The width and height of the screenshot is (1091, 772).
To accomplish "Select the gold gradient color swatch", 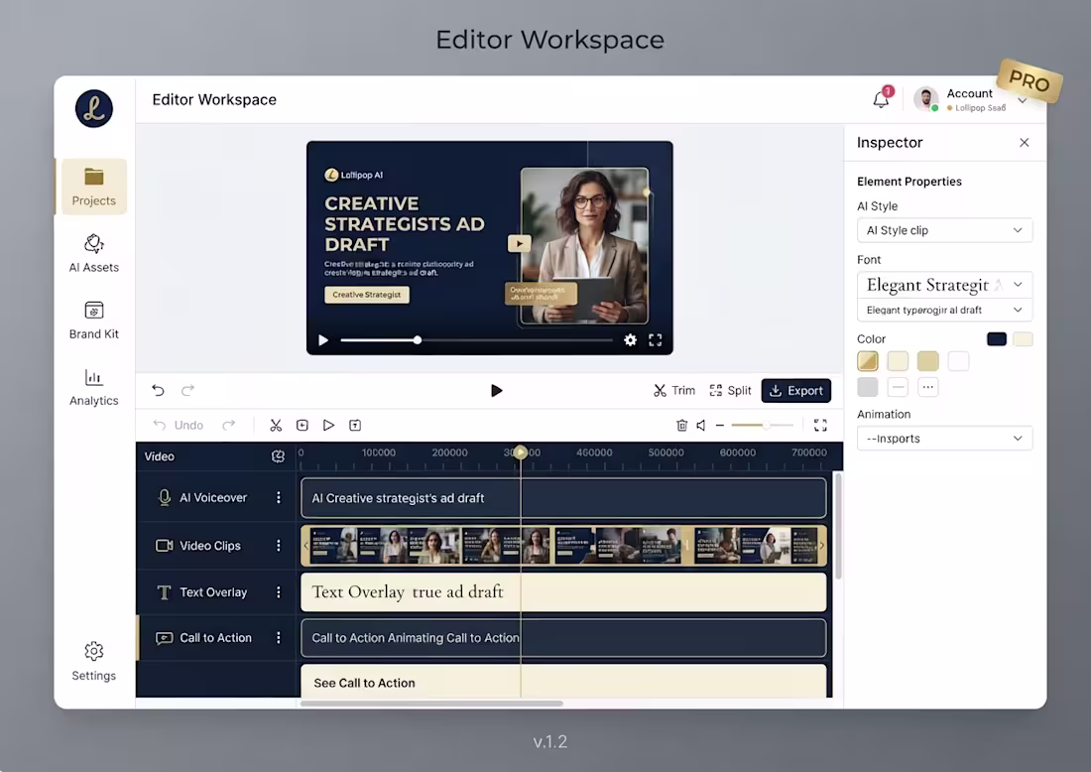I will tap(868, 361).
